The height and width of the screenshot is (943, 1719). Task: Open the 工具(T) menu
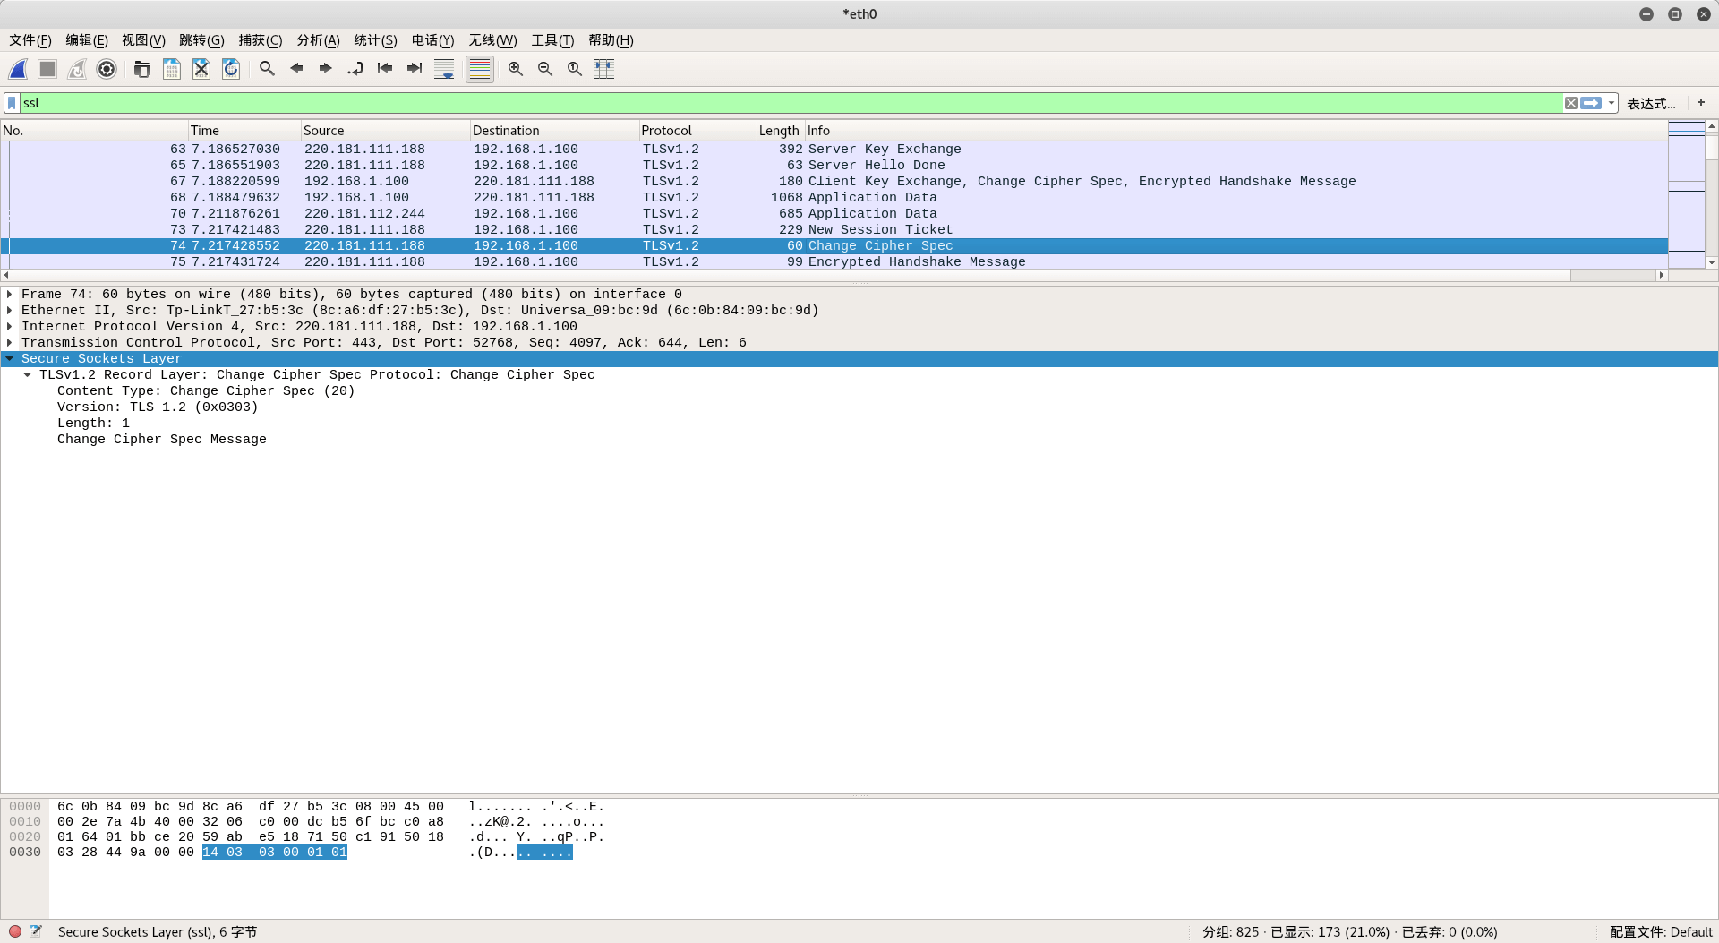(x=552, y=40)
